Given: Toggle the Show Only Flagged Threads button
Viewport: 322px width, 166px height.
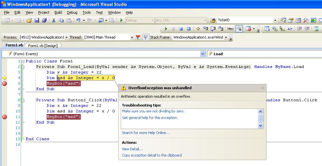Looking at the screenshot, I should [x=146, y=37].
